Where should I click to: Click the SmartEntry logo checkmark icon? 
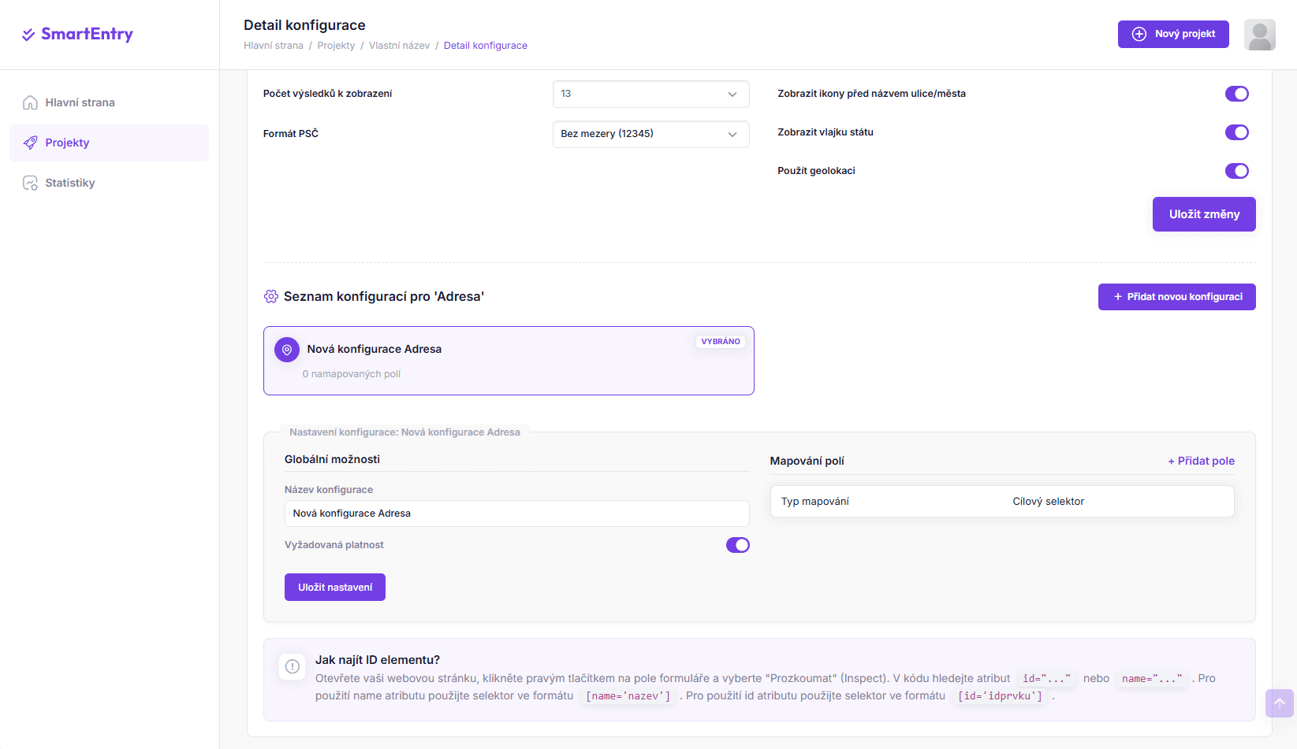[28, 35]
